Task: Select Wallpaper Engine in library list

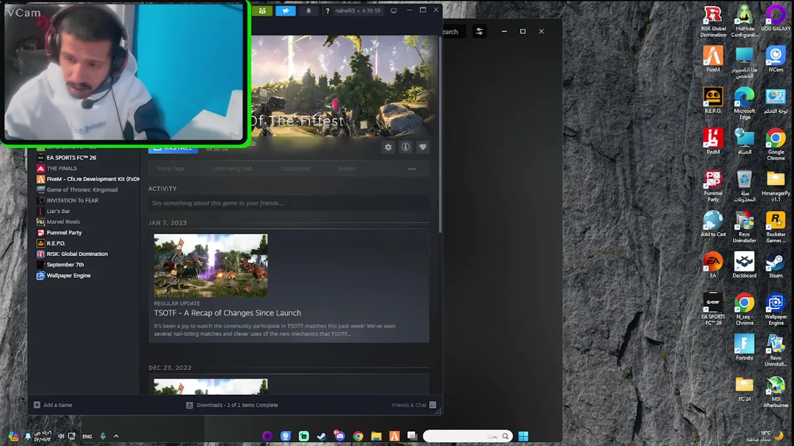Action: (68, 276)
